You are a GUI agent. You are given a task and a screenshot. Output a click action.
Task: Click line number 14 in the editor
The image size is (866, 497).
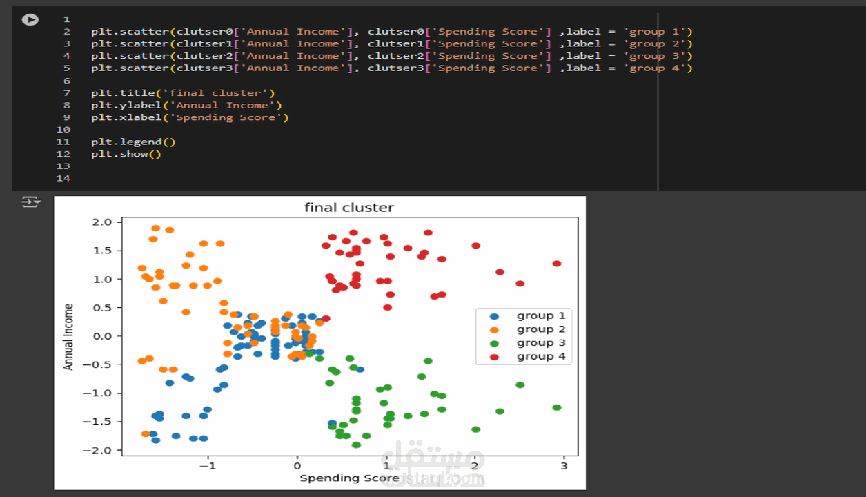[x=63, y=178]
